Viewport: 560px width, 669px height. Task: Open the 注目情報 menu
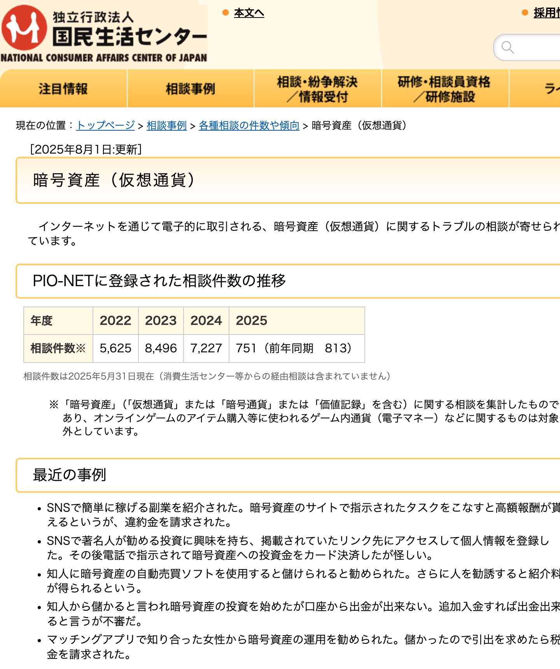point(63,89)
